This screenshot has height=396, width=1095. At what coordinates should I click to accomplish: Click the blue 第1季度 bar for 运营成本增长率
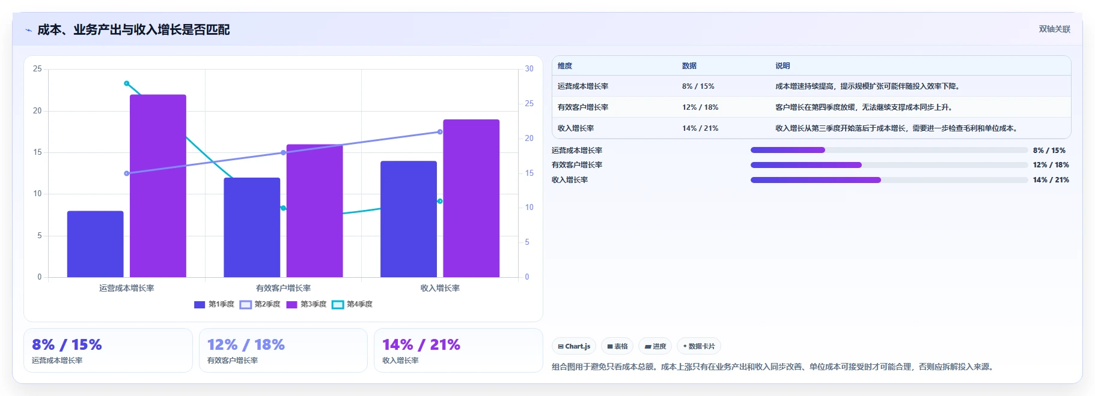95,244
